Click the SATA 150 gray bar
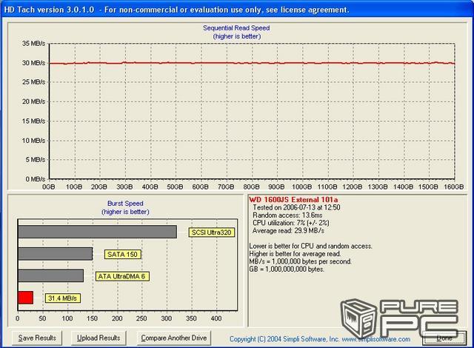Screen dimensions: 474x348 [56, 254]
